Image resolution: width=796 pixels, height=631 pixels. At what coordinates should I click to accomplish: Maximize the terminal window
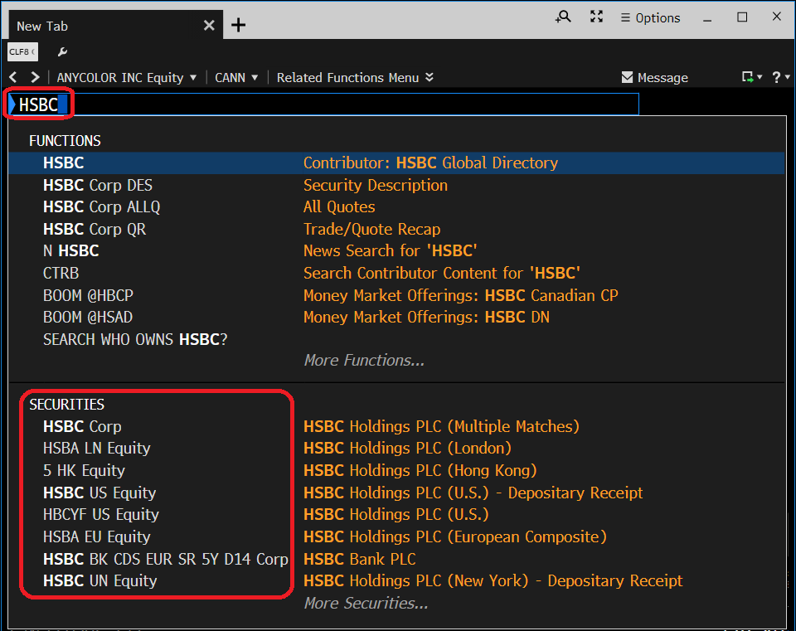point(742,17)
